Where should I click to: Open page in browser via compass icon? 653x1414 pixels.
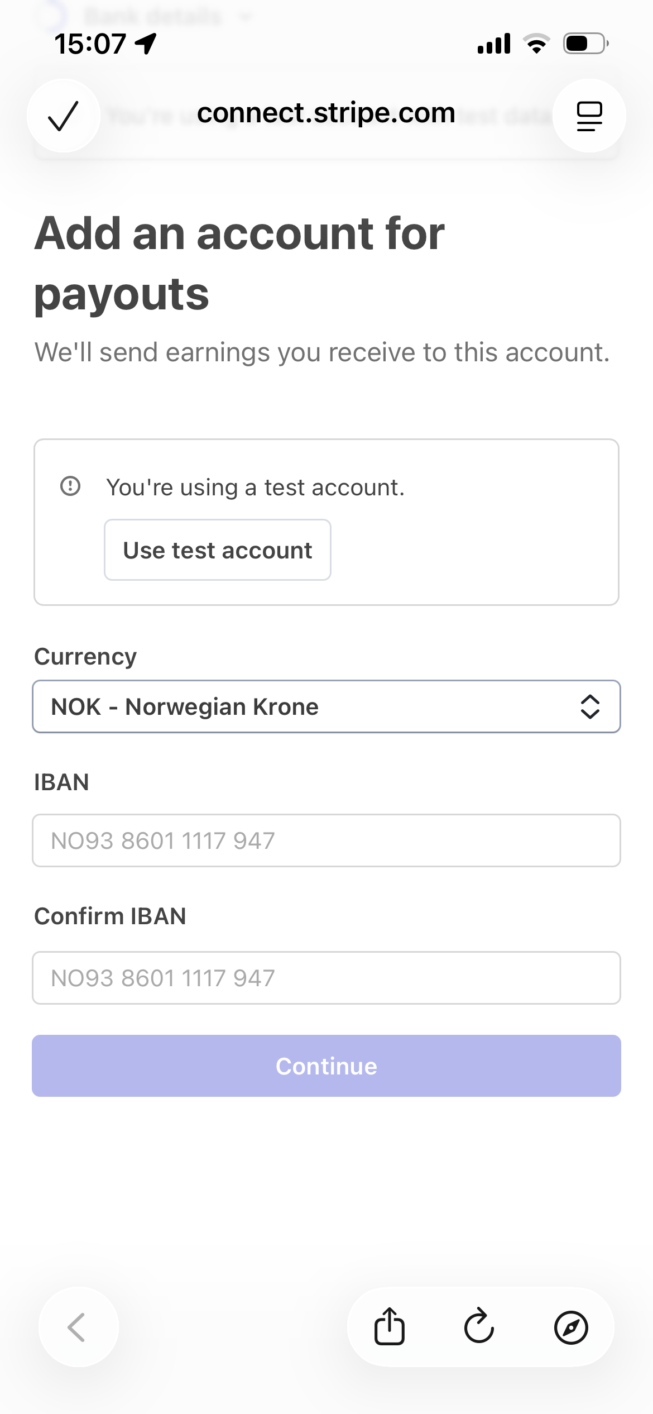[x=570, y=1327]
